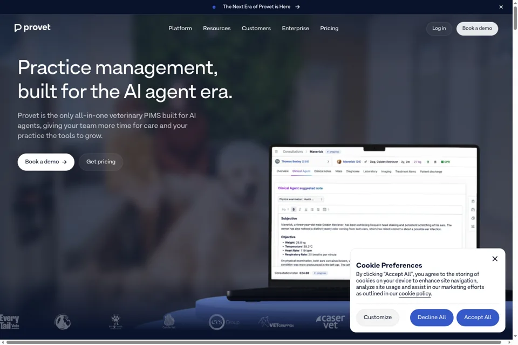Click Consultations breadcrumb in the mockup
Screen dimensions: 518x345
click(x=292, y=151)
